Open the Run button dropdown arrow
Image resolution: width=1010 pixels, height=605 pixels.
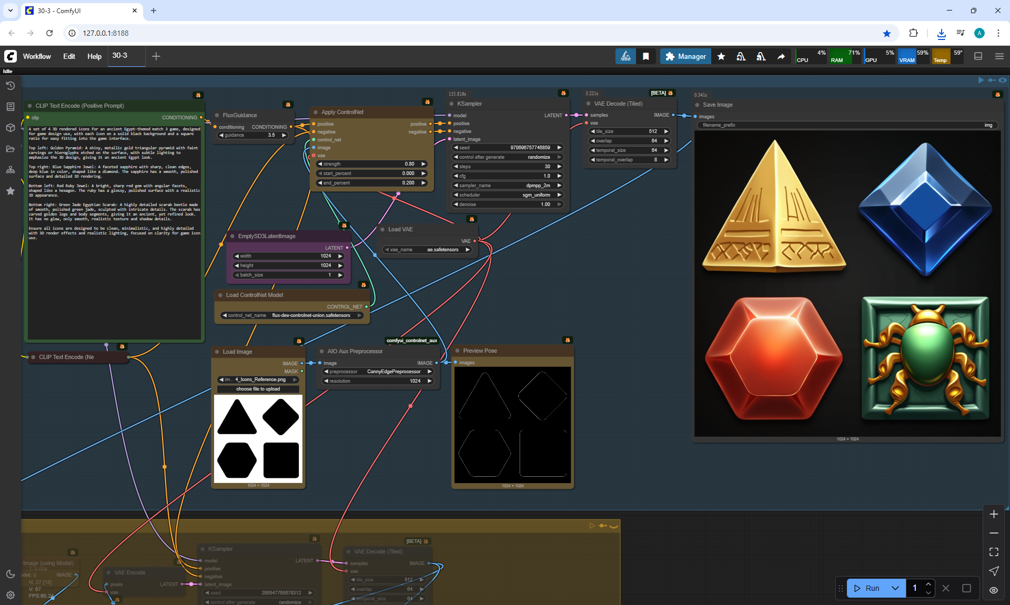pyautogui.click(x=895, y=588)
